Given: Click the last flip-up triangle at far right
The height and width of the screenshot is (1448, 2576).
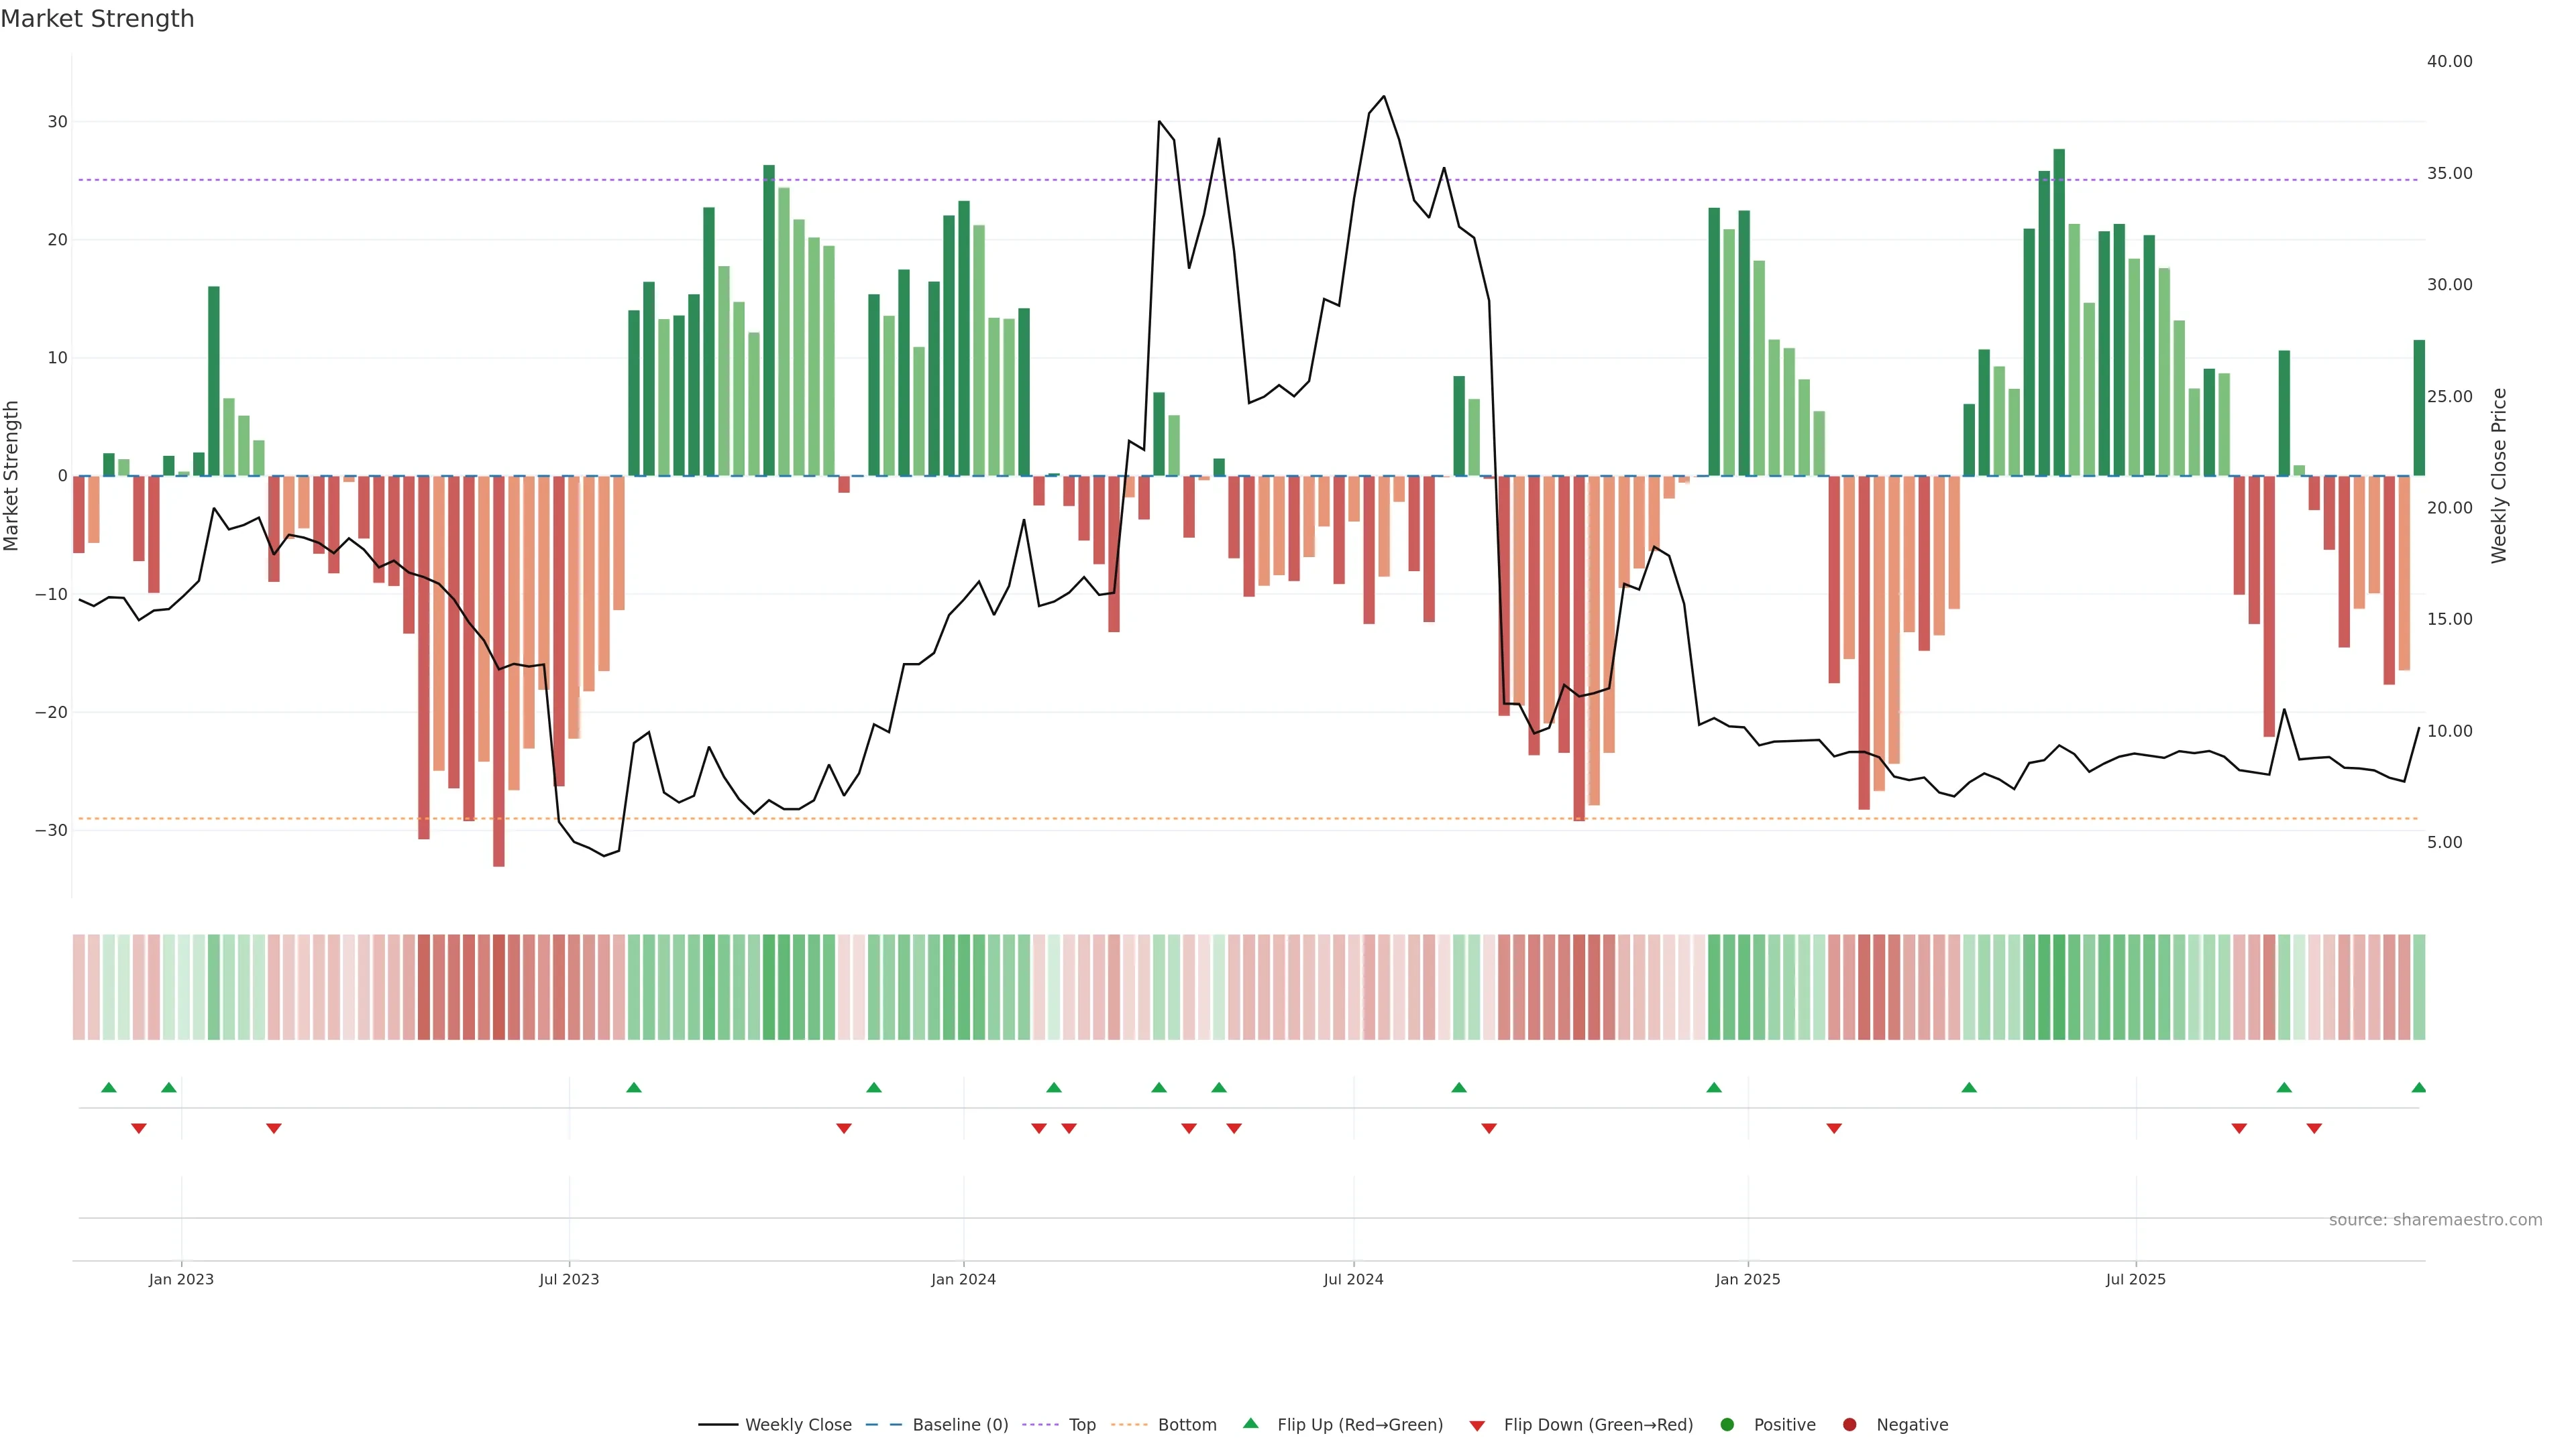Looking at the screenshot, I should [2418, 1087].
